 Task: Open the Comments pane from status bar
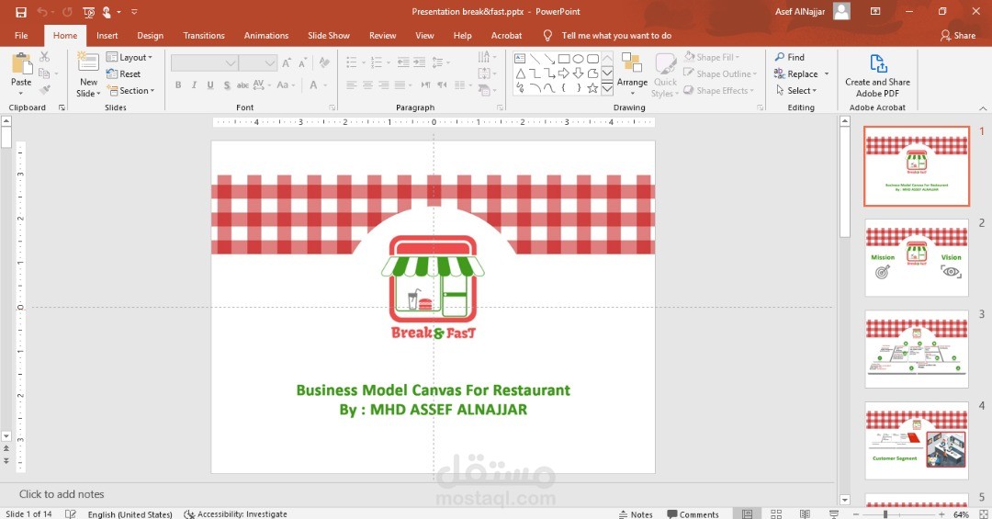coord(693,513)
